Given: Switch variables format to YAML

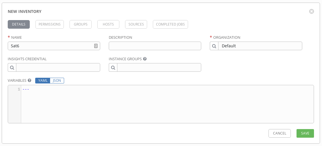Looking at the screenshot, I should (x=43, y=81).
